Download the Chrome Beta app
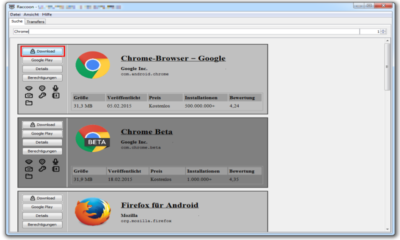 (x=42, y=124)
